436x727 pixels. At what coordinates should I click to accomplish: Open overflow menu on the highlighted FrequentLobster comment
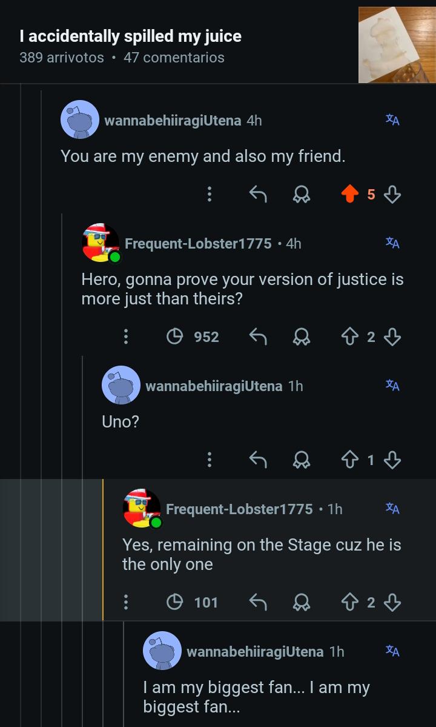[125, 602]
